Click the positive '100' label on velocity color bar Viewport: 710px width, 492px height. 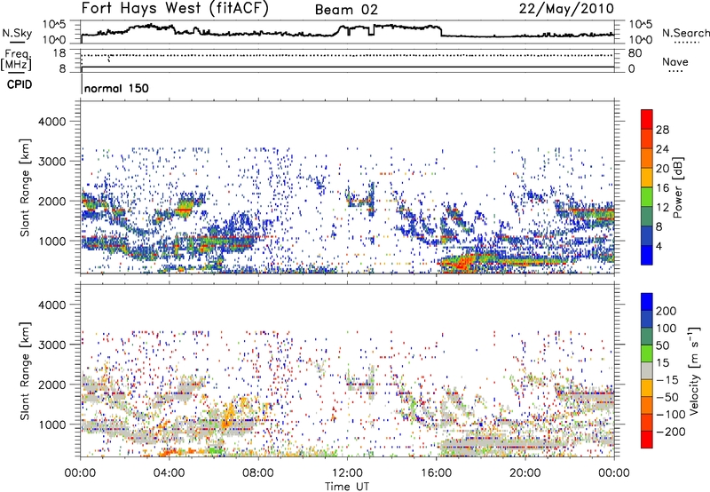[667, 329]
